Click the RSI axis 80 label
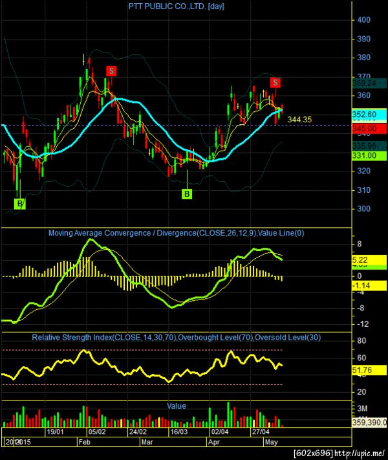Screen dimensions: 388x460 [x=361, y=341]
